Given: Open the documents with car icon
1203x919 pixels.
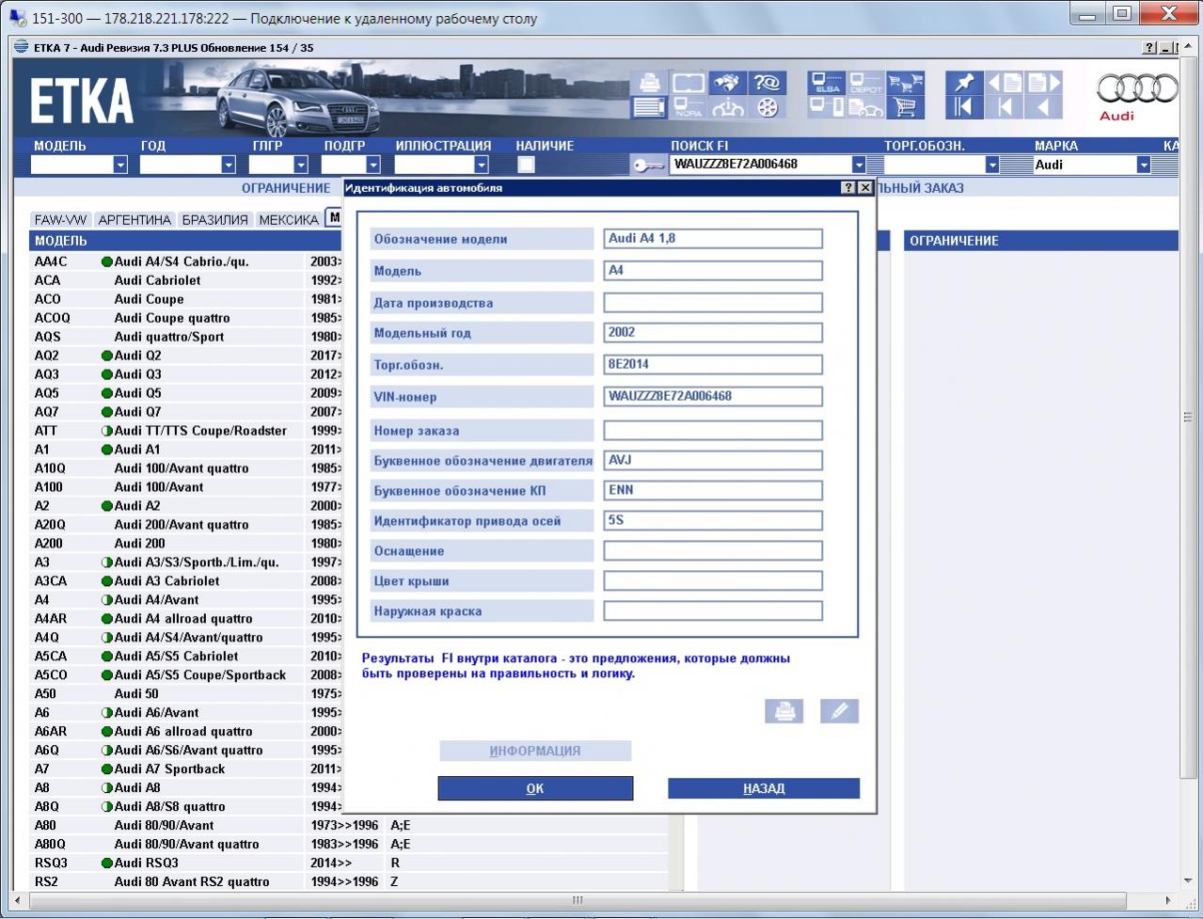Looking at the screenshot, I should [x=865, y=107].
